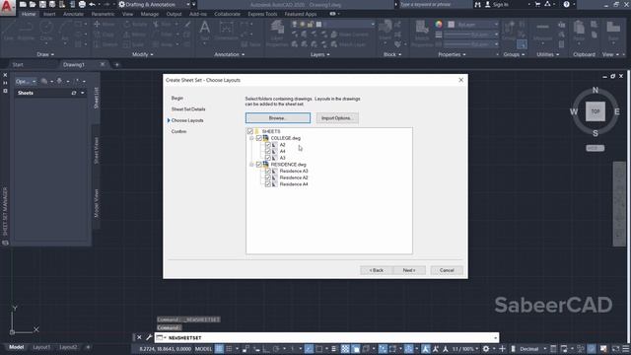Click the TOP face of the ViewCube

[x=596, y=111]
